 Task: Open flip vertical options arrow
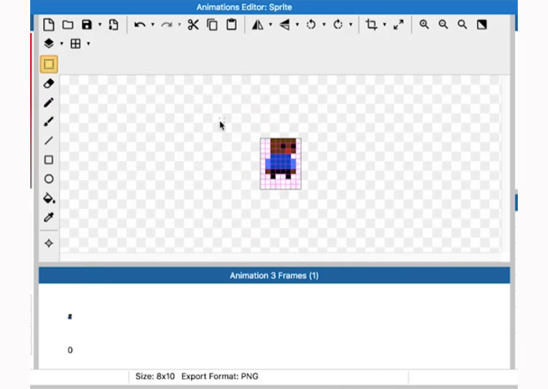click(297, 24)
